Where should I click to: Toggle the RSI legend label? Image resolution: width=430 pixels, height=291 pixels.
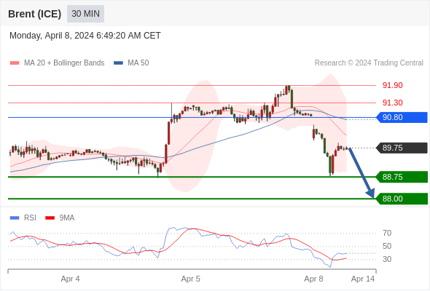click(x=30, y=218)
